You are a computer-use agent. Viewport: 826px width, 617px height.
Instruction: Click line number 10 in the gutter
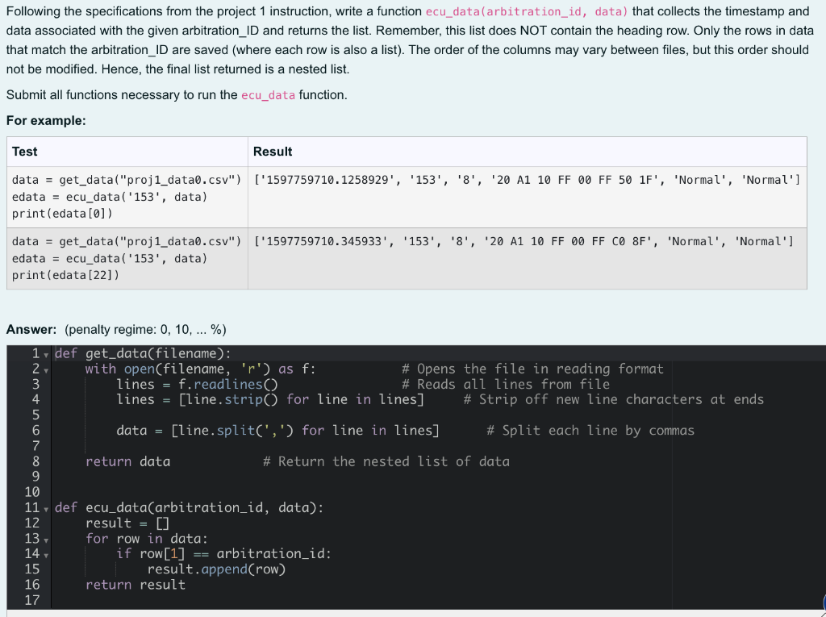(x=32, y=492)
